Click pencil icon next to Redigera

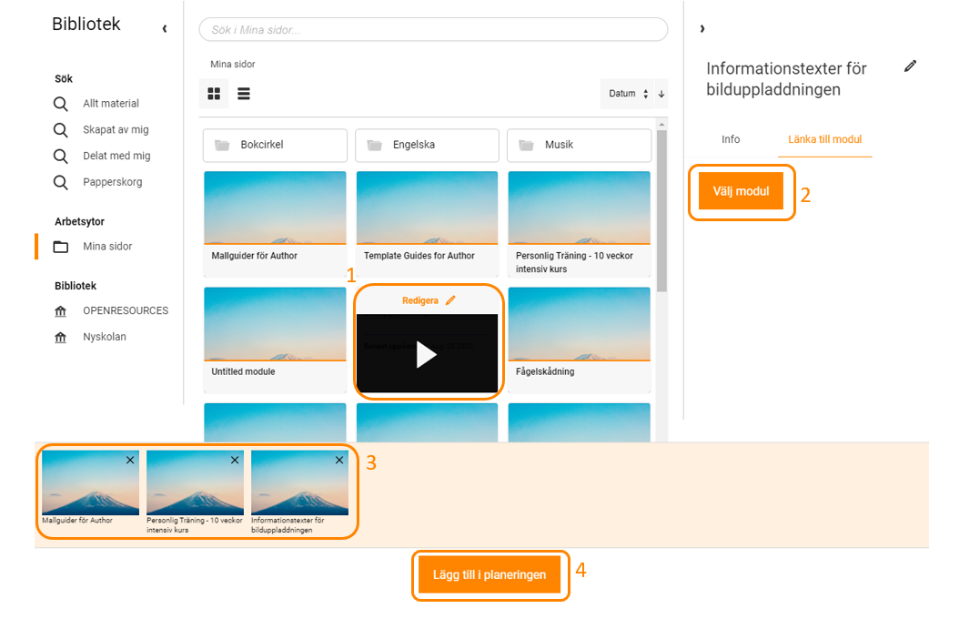coord(450,300)
